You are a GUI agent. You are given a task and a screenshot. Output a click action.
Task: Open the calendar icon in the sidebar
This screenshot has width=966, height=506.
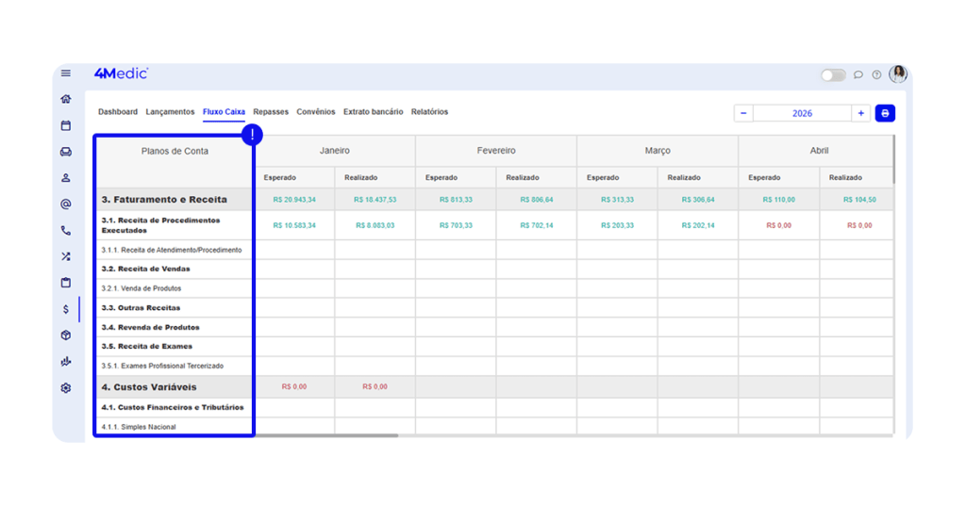[x=66, y=125]
